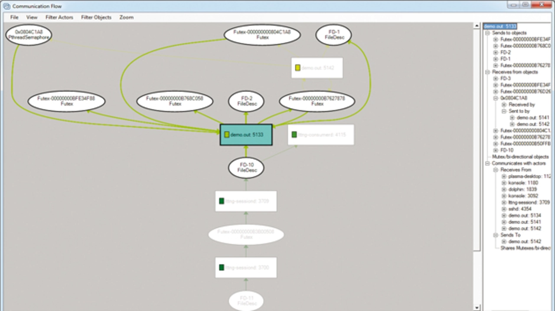This screenshot has height=311, width=555.
Task: Click the yellow icon on demo.out: 5142 node
Action: click(x=297, y=68)
